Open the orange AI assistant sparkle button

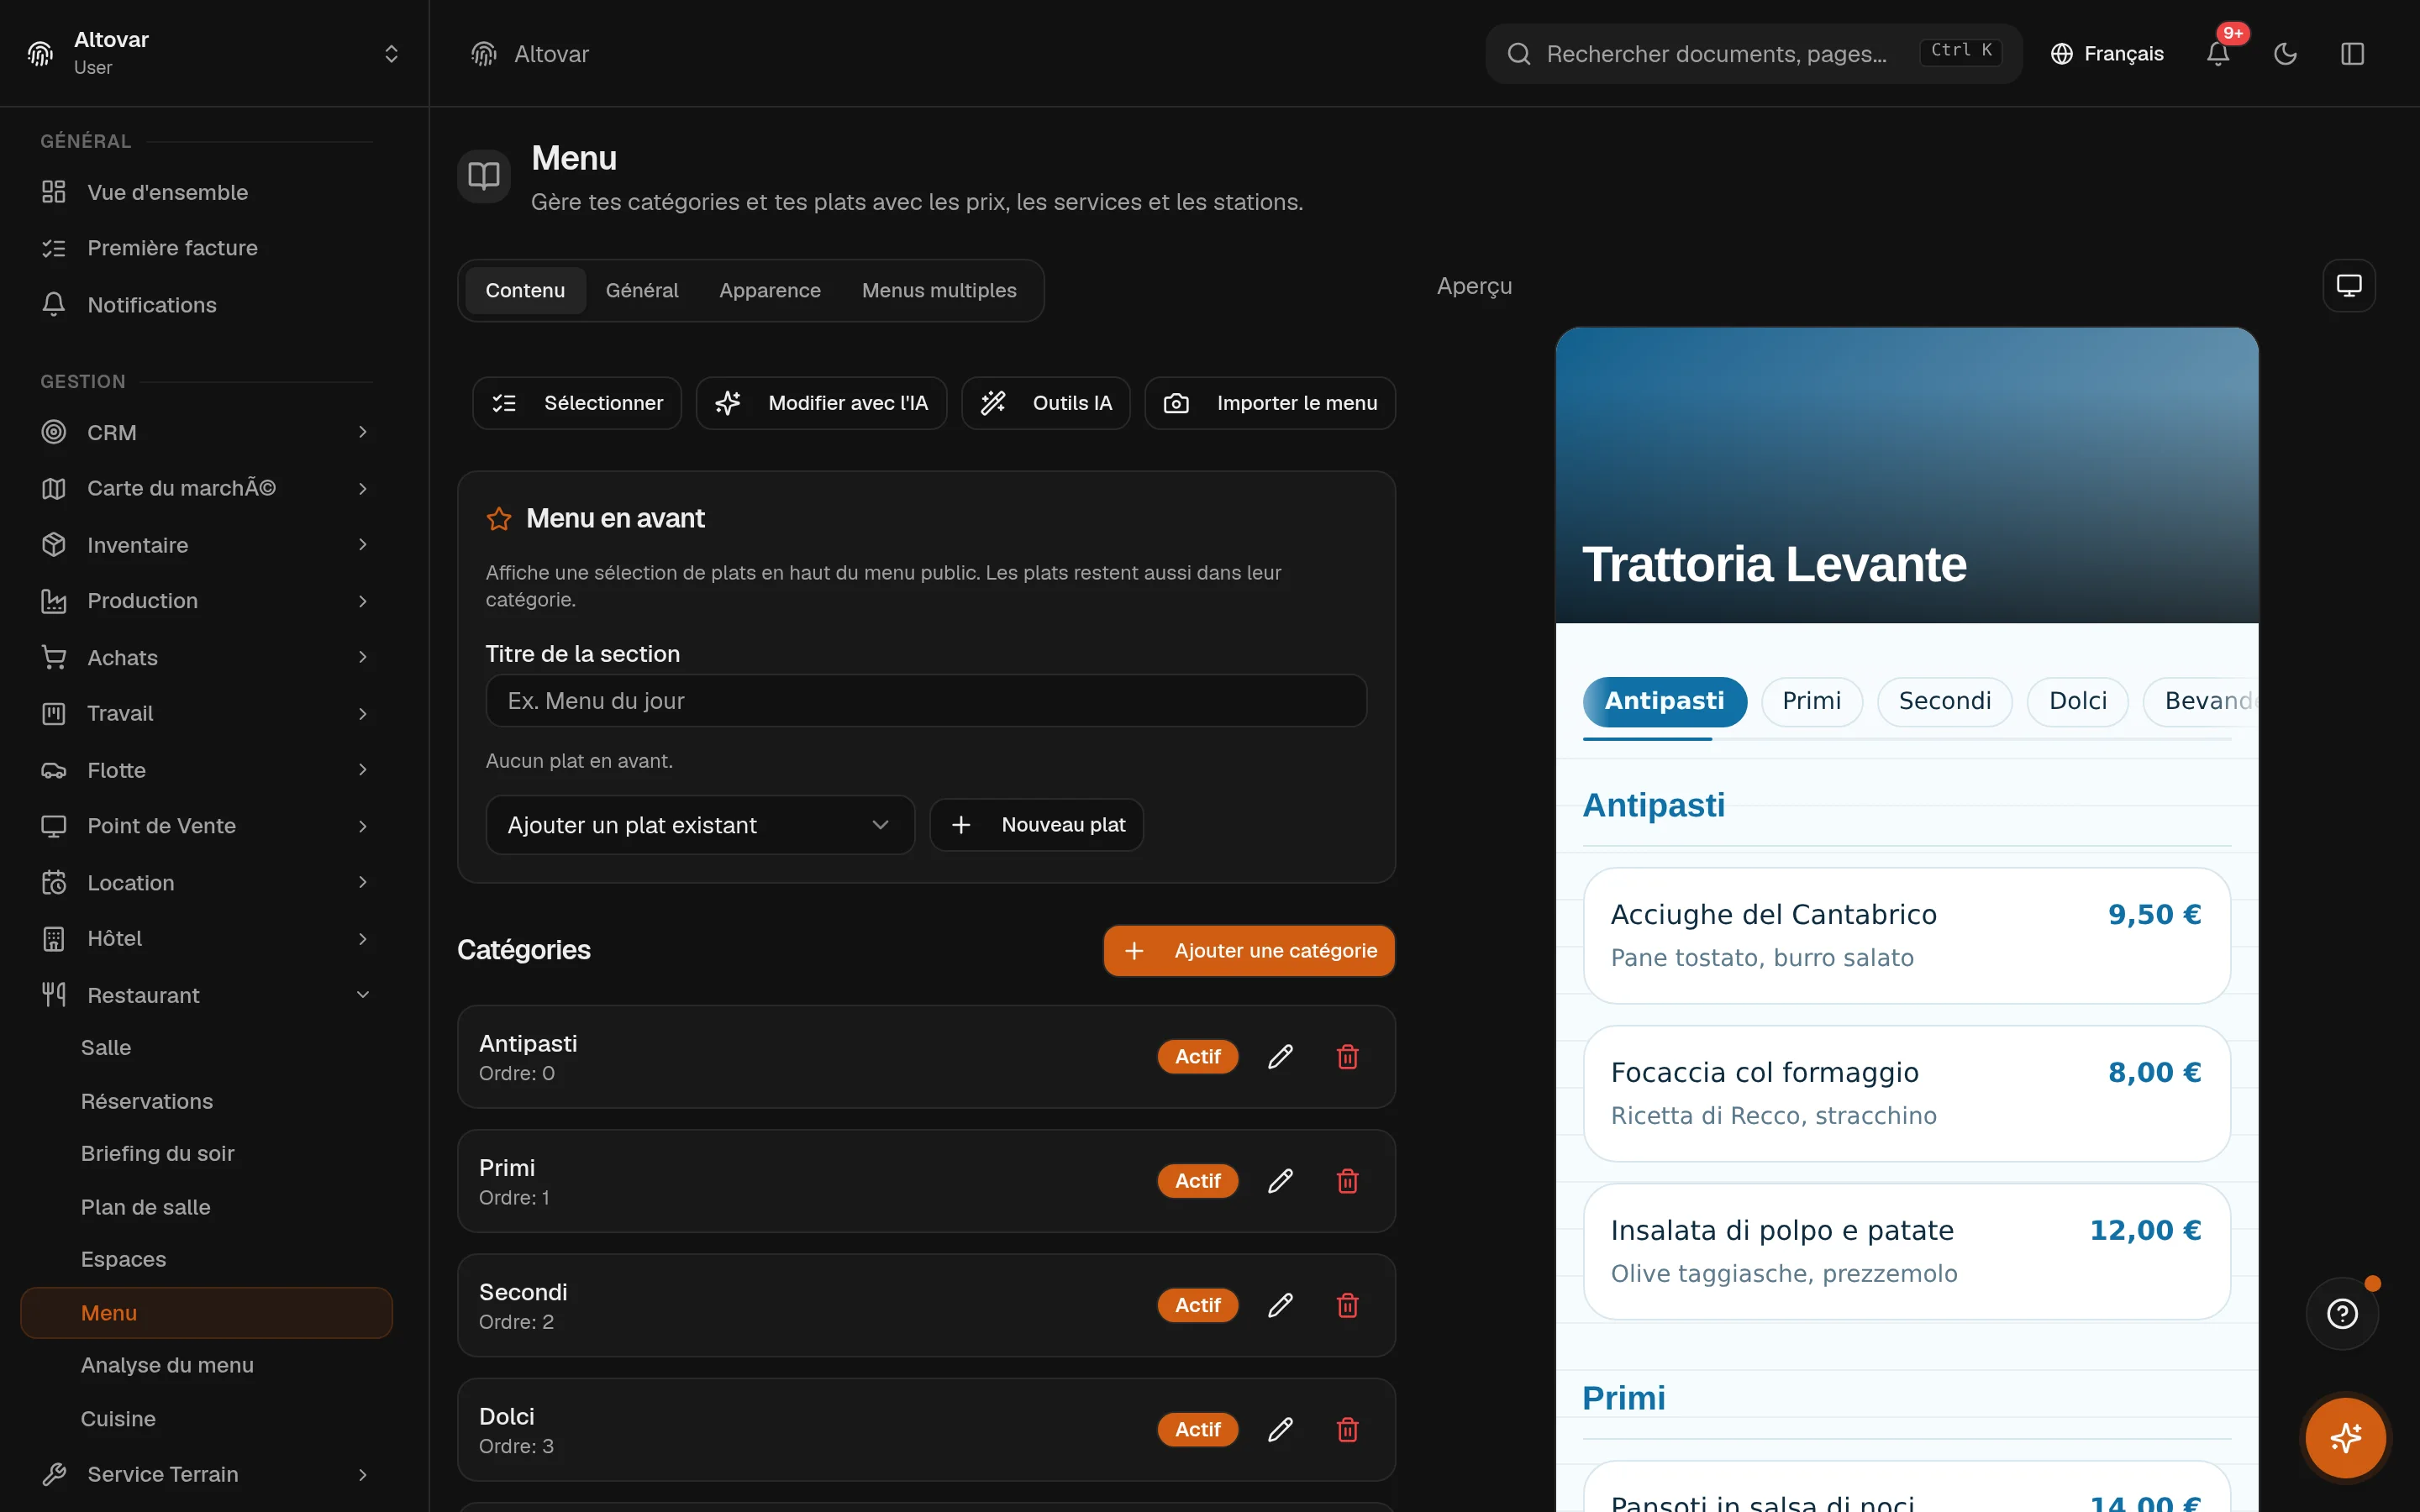click(x=2345, y=1437)
